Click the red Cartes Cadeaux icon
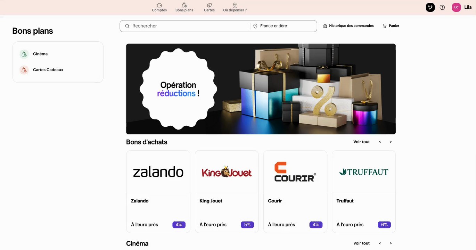 (24, 70)
